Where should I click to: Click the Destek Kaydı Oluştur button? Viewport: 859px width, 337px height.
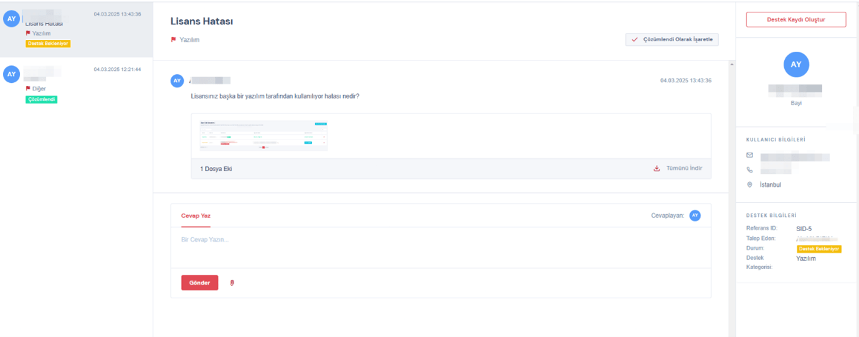795,20
